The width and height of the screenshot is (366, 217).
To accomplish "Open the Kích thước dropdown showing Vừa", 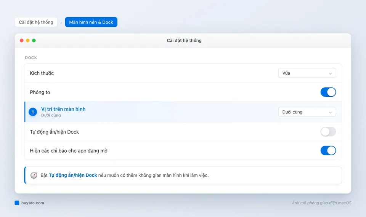I will click(307, 73).
